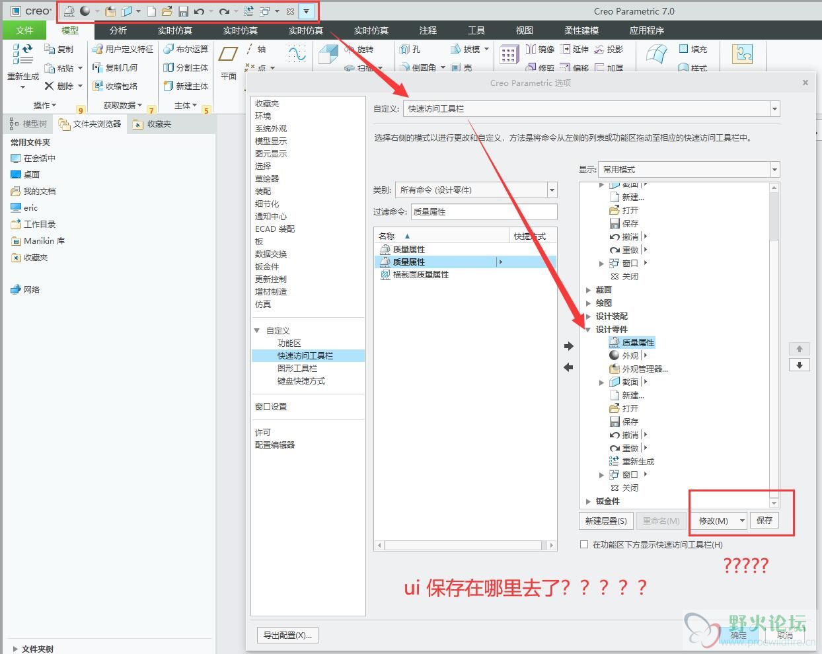This screenshot has width=822, height=654.
Task: Open the appearance manager from the quick access toolbar
Action: pyautogui.click(x=110, y=11)
